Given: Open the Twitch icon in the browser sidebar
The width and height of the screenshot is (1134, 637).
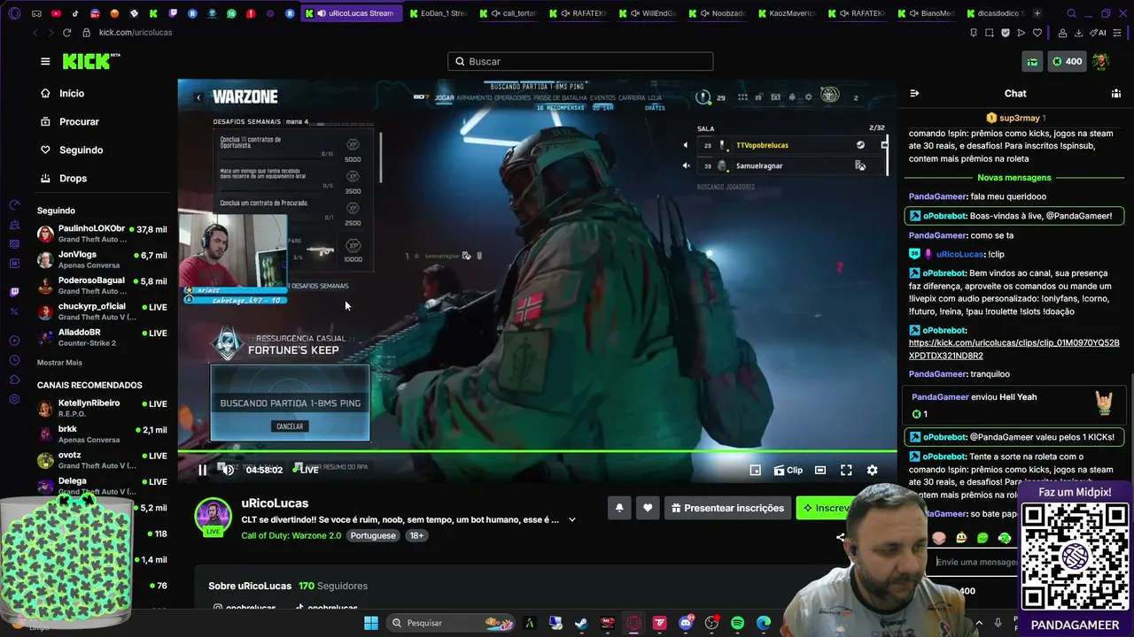Looking at the screenshot, I should click(x=14, y=292).
